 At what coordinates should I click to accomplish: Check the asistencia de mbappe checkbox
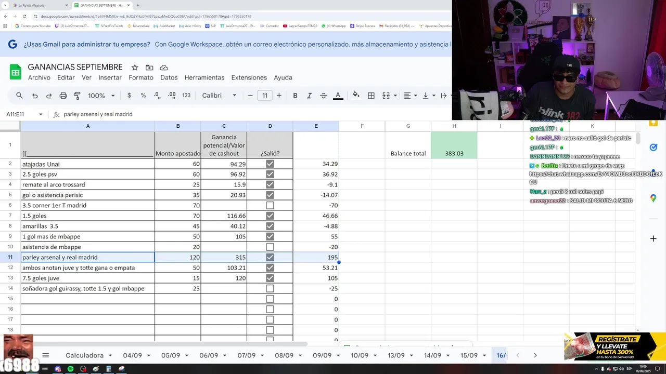270,247
